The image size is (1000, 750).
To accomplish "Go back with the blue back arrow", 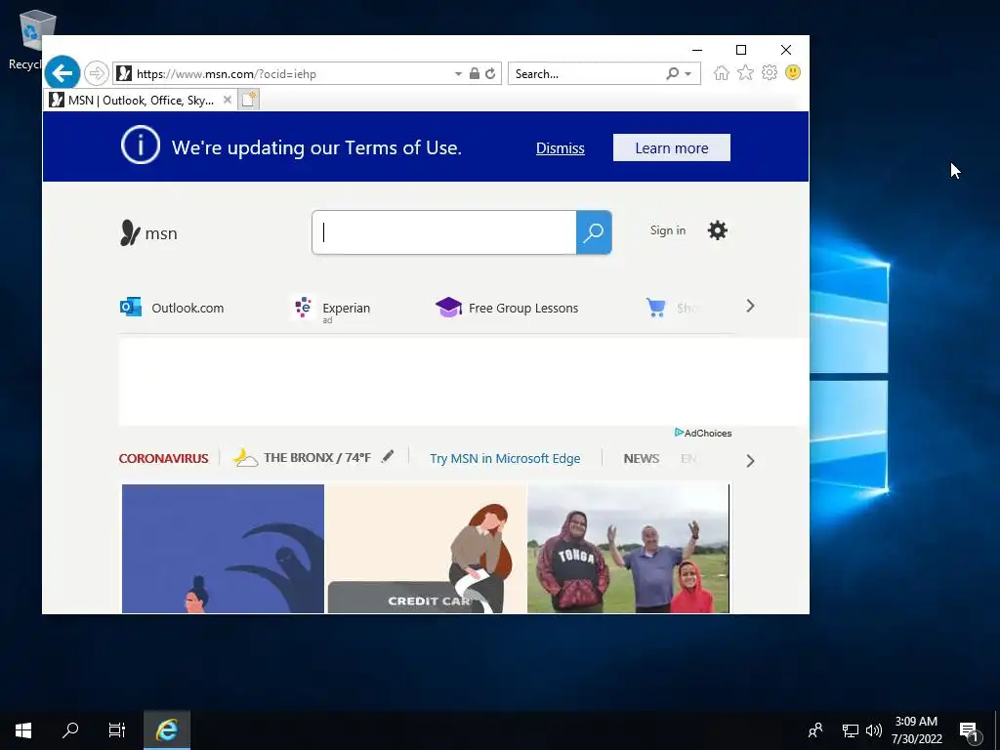I will [x=62, y=73].
